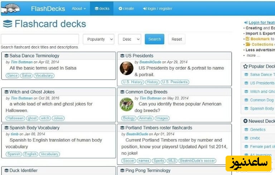Click deck icon beside US Presidents card
Image resolution: width=275 pixels, height=175 pixels.
[122, 56]
